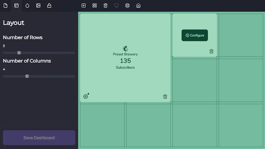Open settings gear on the Subscribers widget

pyautogui.click(x=85, y=96)
